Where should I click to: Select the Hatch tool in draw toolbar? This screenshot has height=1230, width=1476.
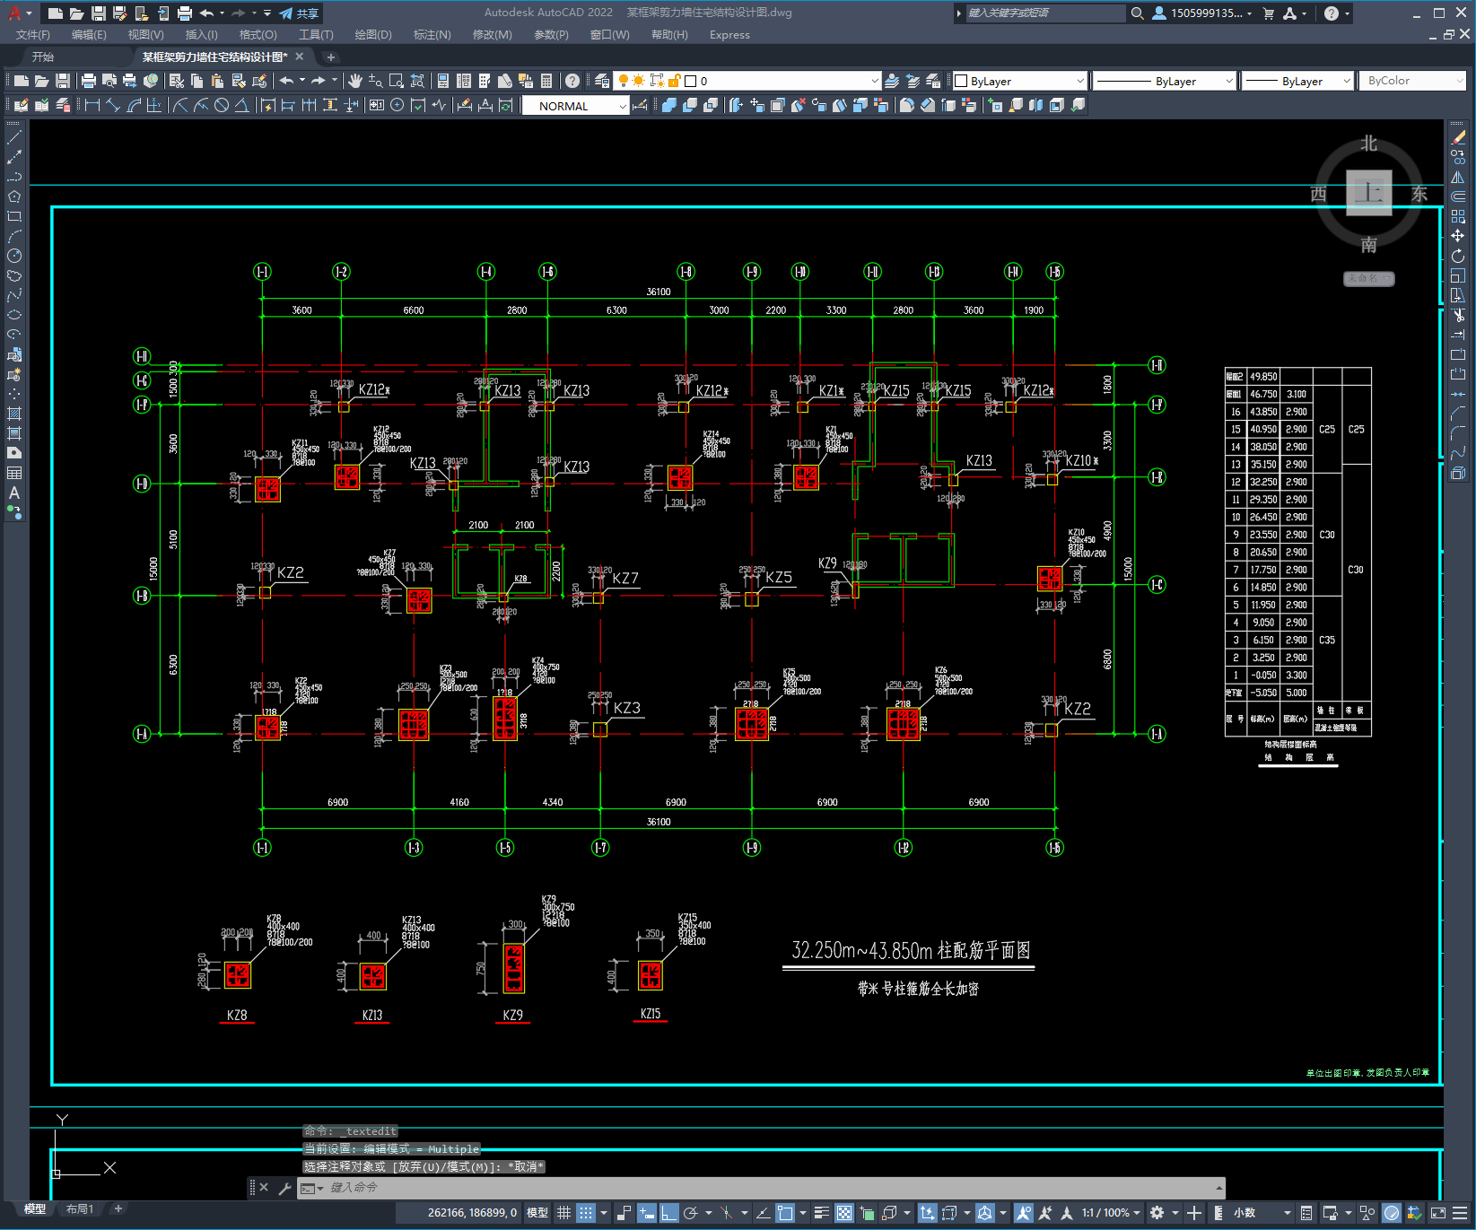14,414
